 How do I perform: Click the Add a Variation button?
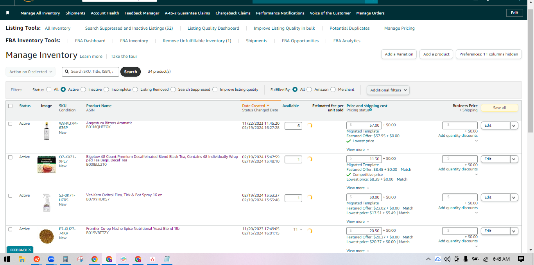point(399,54)
